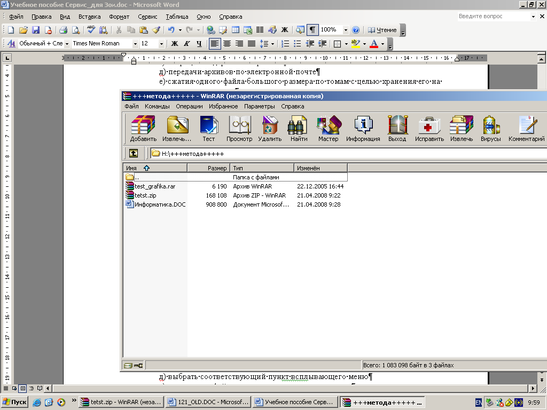Open the Word Таблица menu
Viewport: 547px width, 410px height.
[177, 17]
